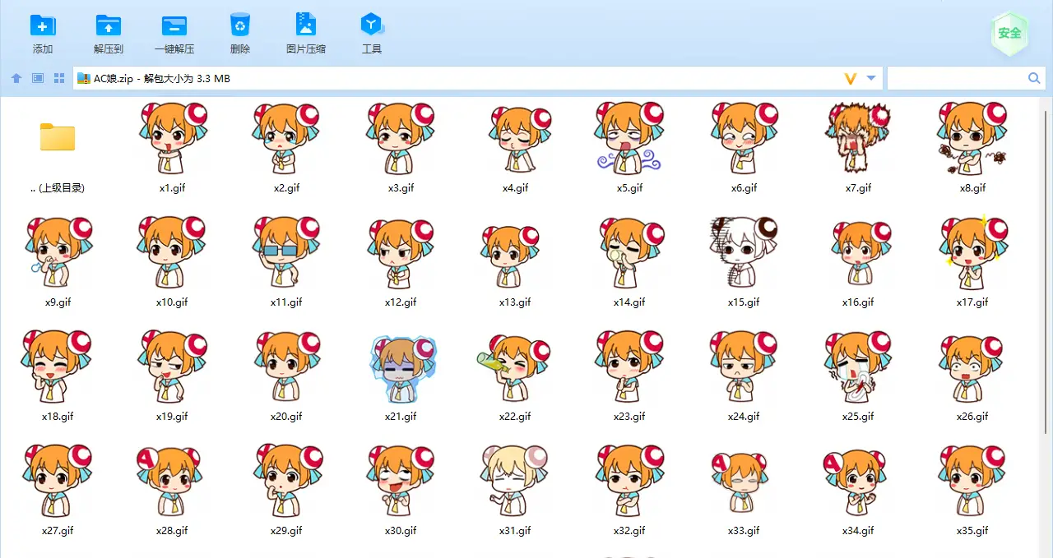Click the 添加 (Add) toolbar icon
This screenshot has width=1053, height=558.
click(43, 25)
